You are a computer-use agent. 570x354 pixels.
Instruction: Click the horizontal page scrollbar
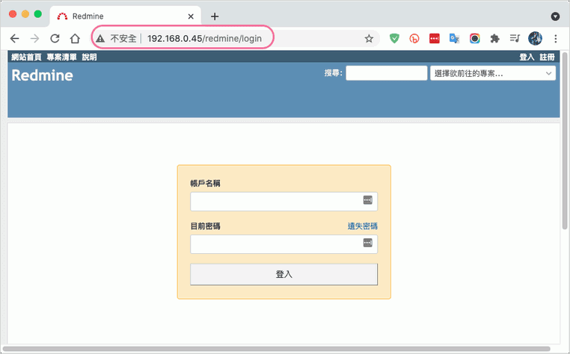(x=276, y=349)
